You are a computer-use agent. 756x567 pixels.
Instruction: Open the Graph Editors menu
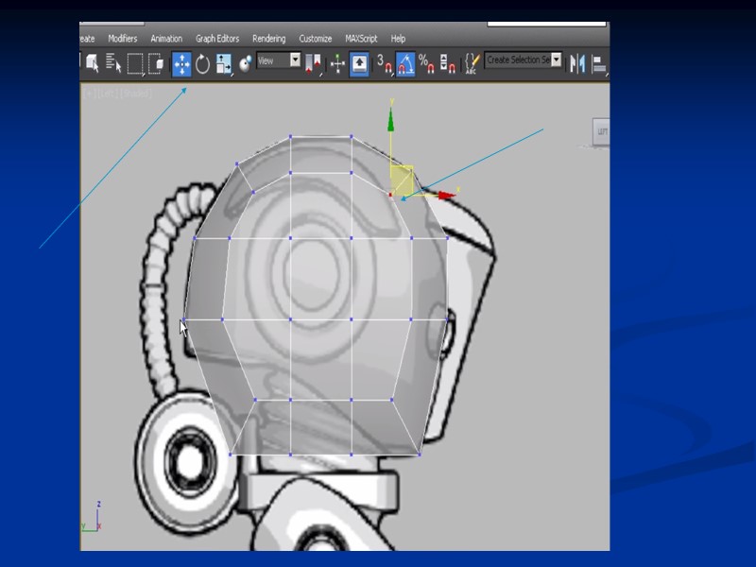tap(217, 39)
